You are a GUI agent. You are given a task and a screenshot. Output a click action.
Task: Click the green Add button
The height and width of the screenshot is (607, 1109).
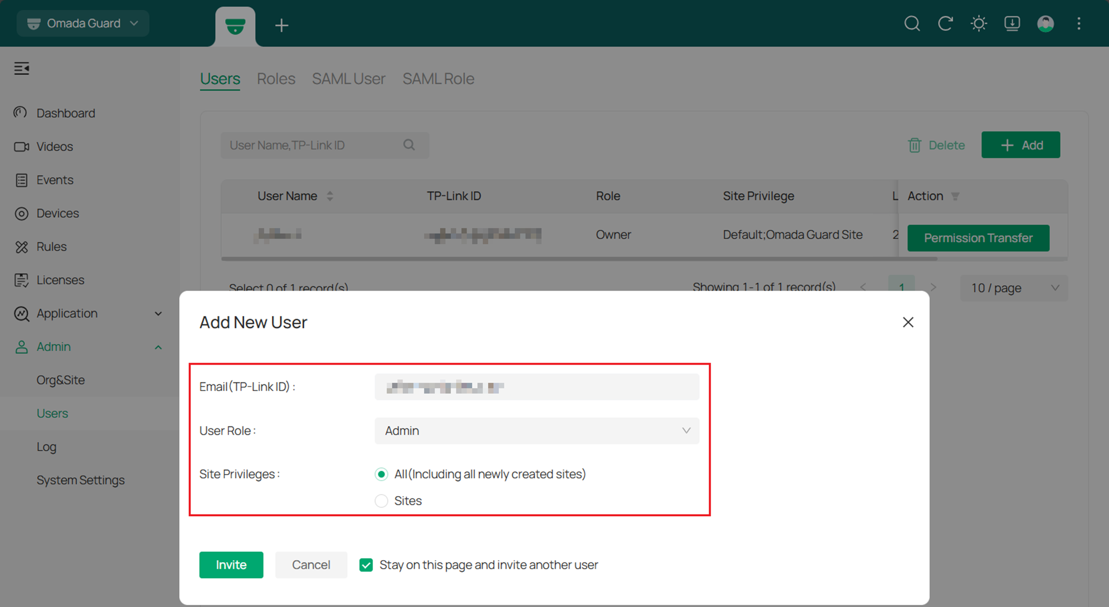1021,145
